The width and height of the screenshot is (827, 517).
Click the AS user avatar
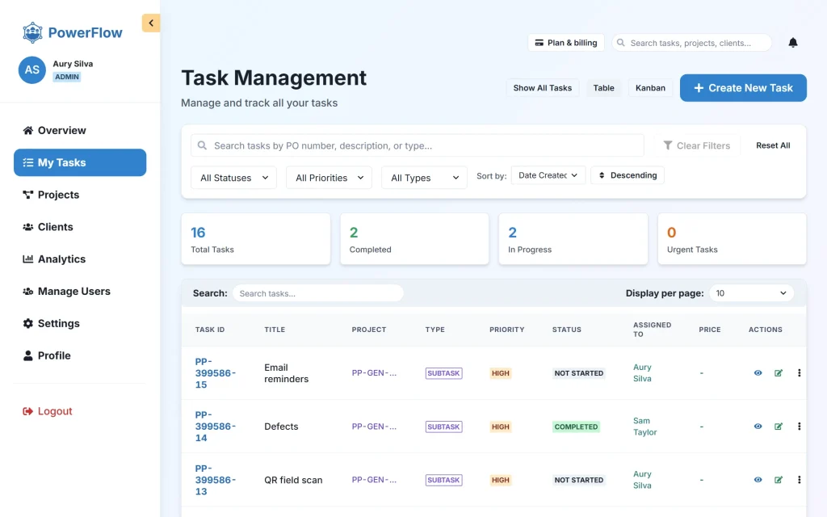[x=32, y=69]
